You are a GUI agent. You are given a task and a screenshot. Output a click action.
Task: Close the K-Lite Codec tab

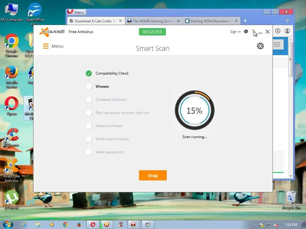[x=120, y=21]
